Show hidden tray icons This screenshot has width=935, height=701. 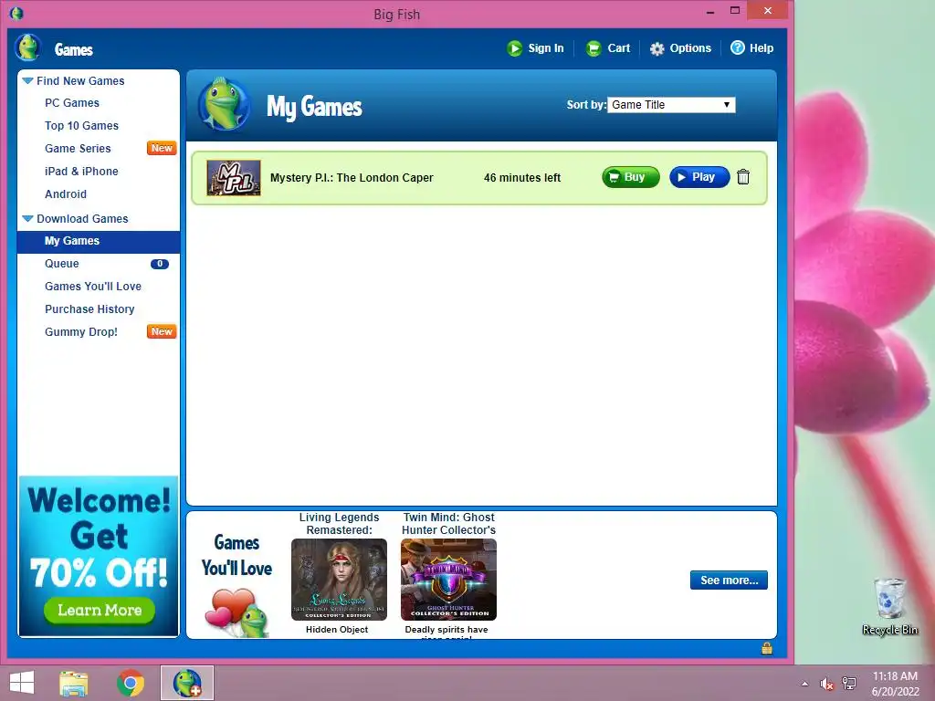(x=804, y=684)
